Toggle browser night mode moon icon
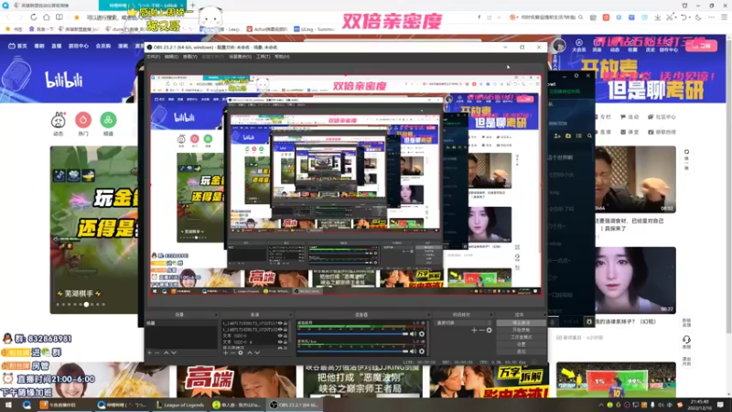 (x=698, y=17)
